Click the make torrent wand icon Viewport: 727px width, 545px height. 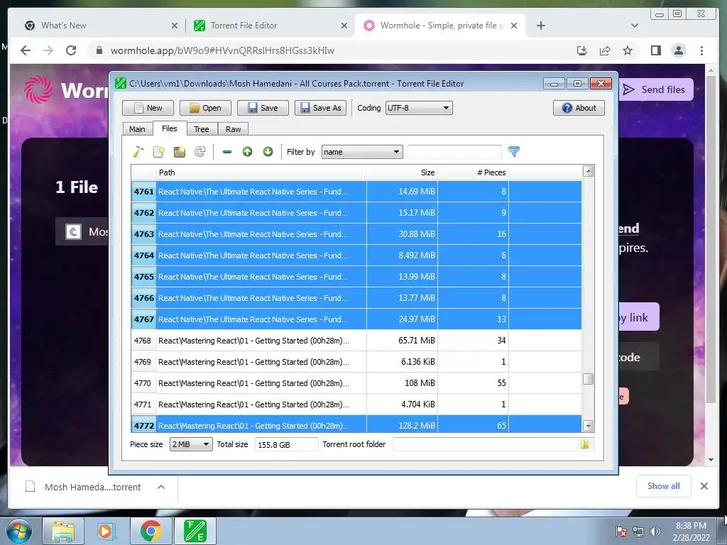click(138, 152)
